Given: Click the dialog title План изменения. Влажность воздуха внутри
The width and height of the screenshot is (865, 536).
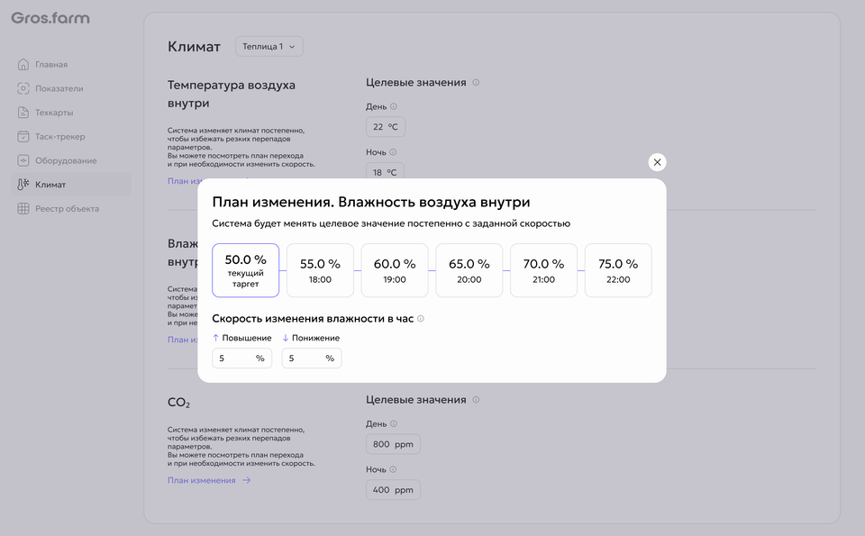Looking at the screenshot, I should point(370,203).
